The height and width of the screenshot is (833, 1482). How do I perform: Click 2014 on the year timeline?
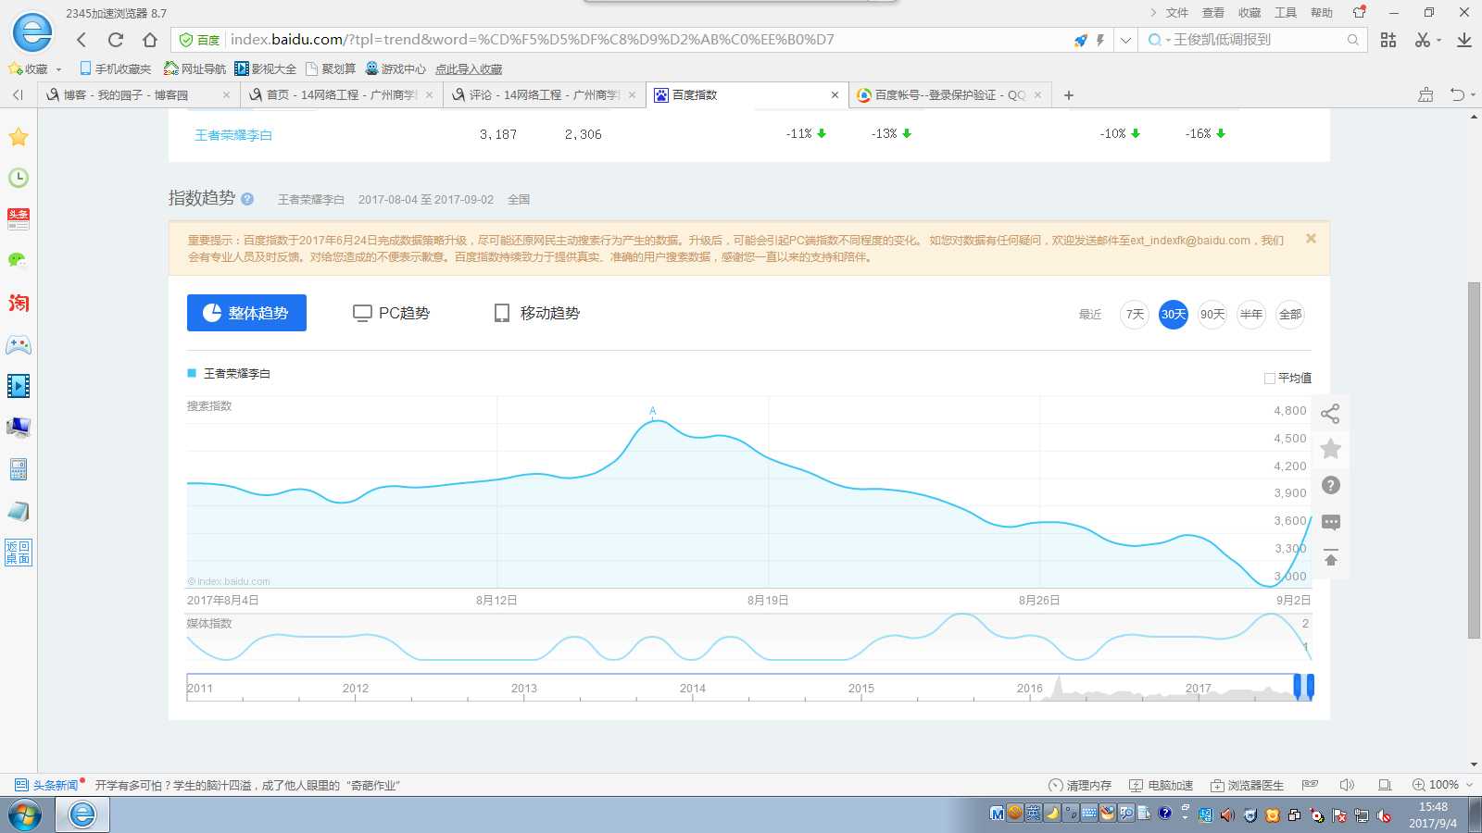692,689
